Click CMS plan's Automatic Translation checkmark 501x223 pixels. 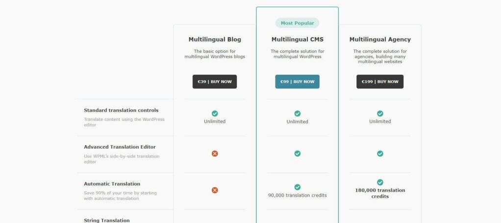[297, 187]
